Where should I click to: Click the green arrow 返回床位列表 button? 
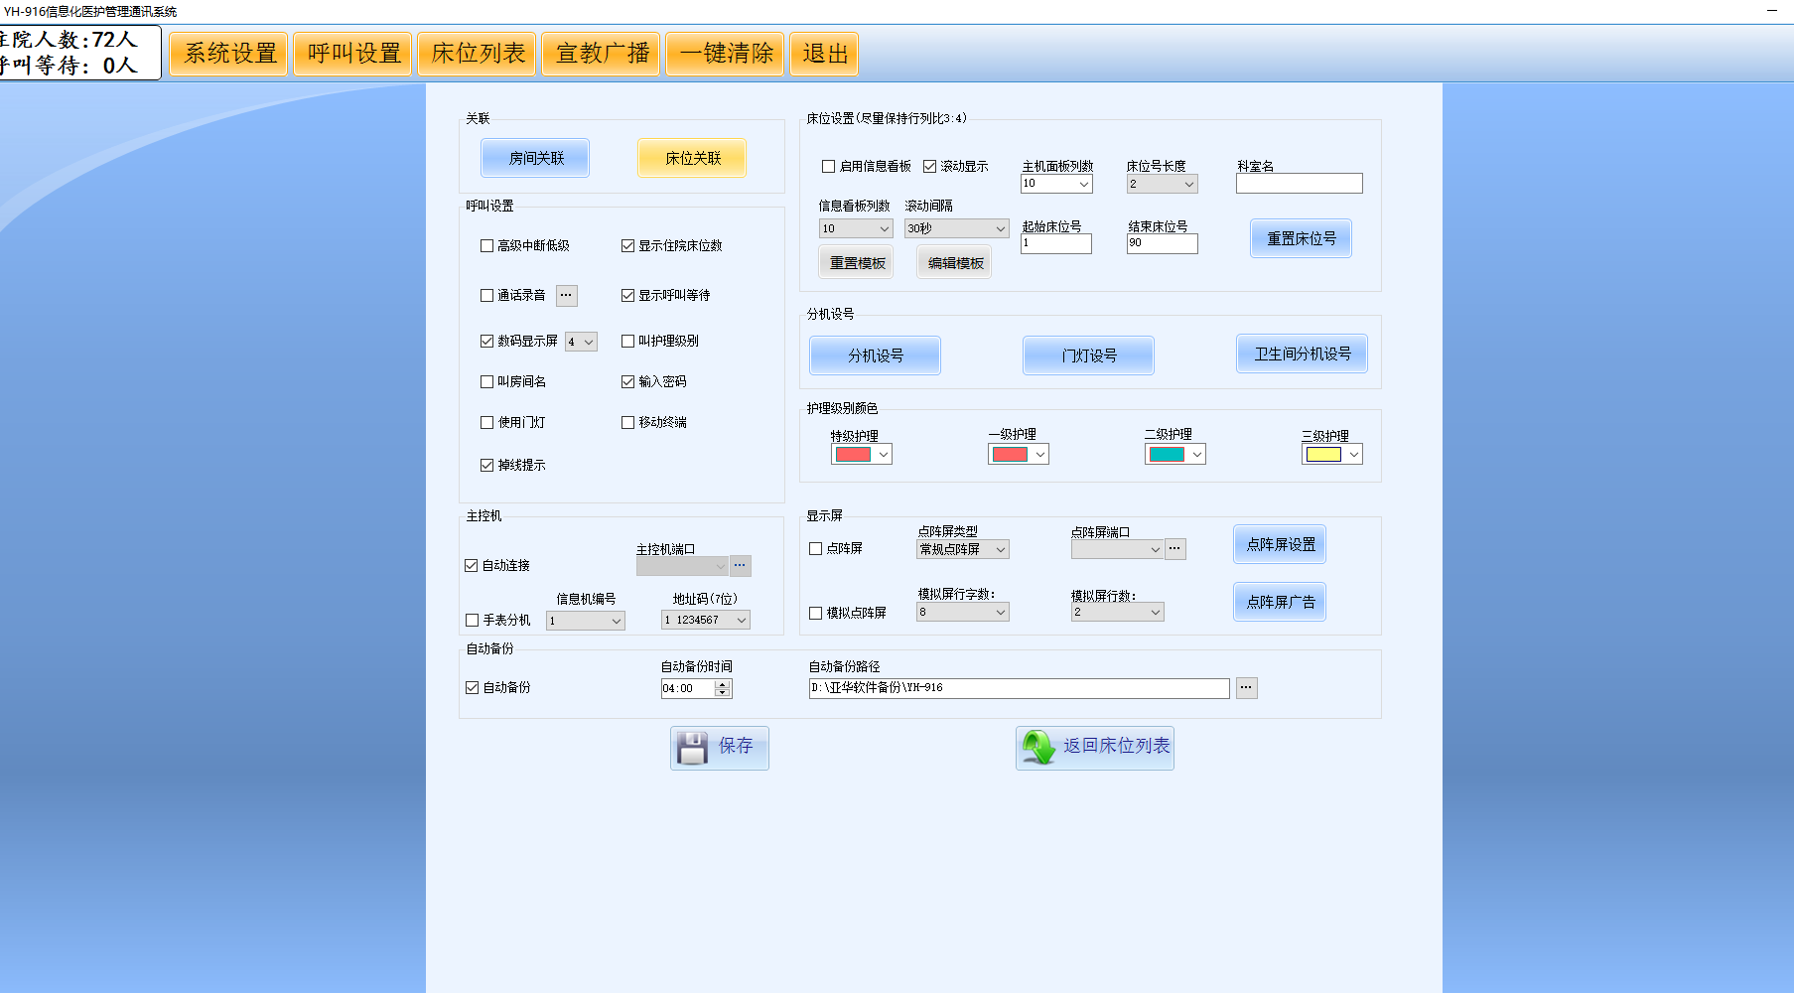click(1094, 748)
